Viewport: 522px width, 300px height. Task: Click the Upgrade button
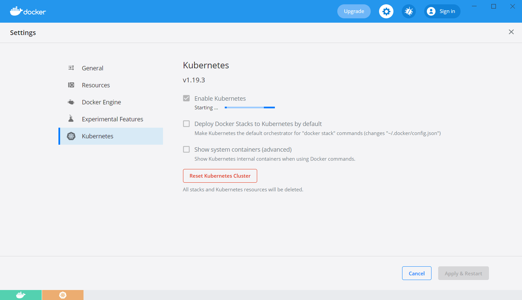click(x=354, y=11)
